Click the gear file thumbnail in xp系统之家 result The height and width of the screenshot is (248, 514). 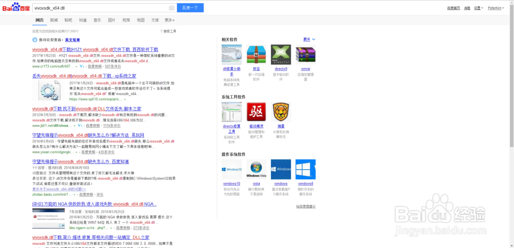[x=49, y=90]
